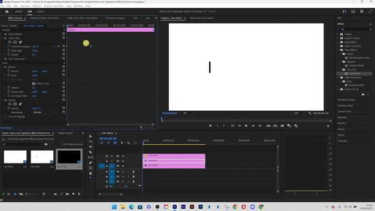Screen dimensions: 375x211
Task: Create rectangle mask under Linear Wipe
Action: pos(15,42)
